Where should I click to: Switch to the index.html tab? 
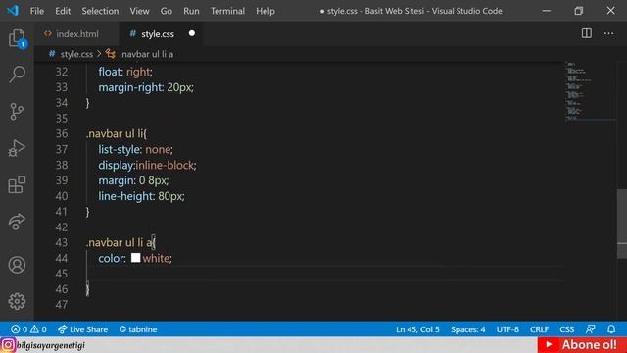click(76, 34)
